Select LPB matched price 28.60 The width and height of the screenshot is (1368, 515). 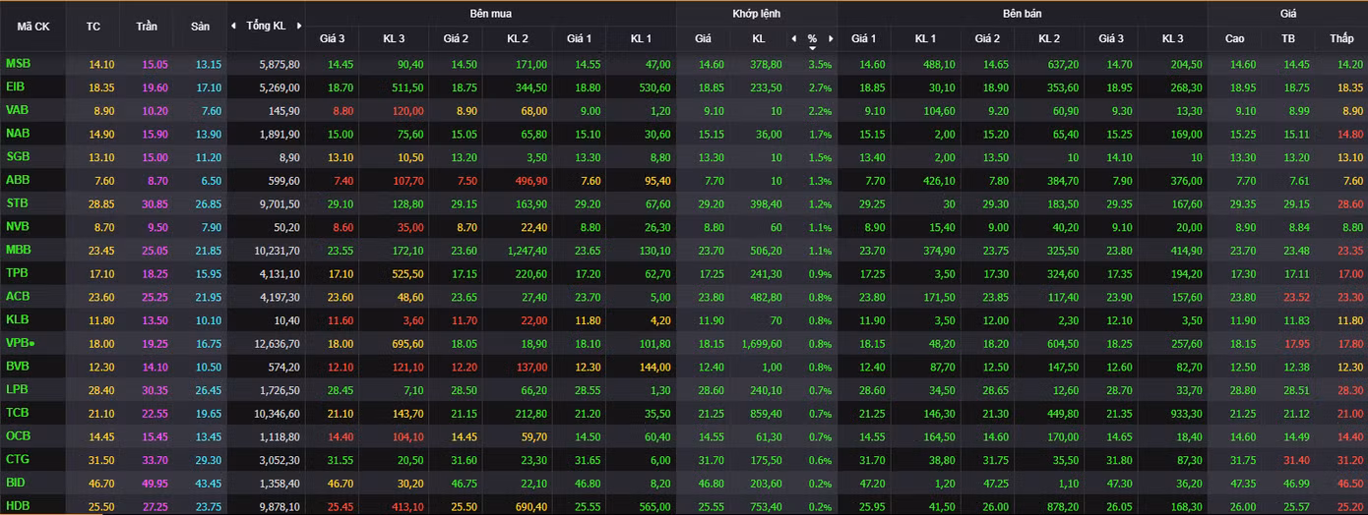pos(711,390)
